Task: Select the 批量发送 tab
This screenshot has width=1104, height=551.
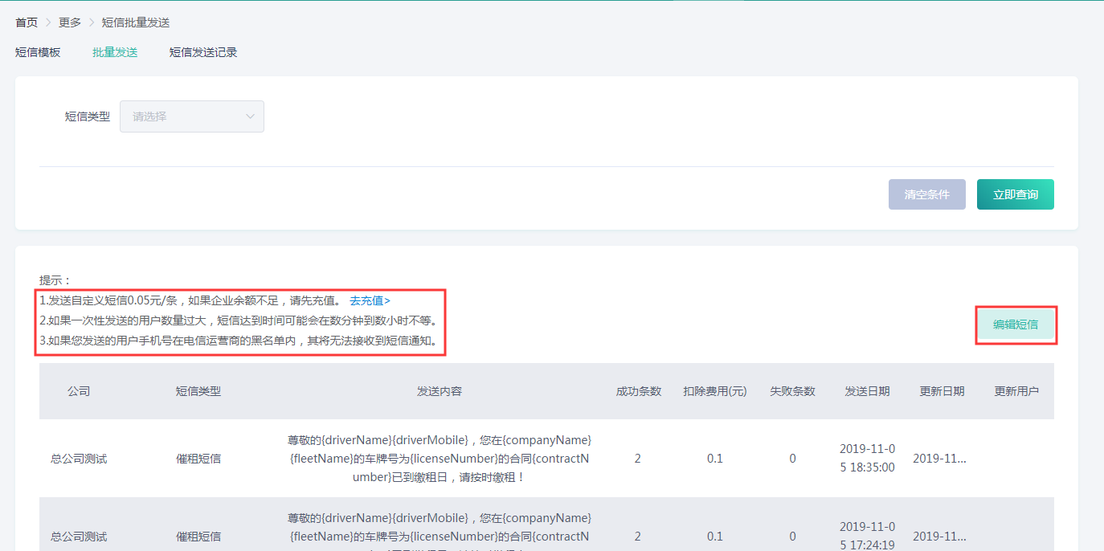Action: pos(115,52)
